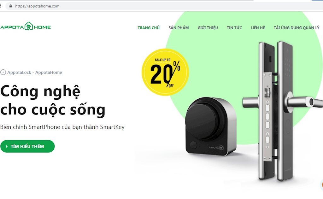Click the Công nghệ cho cuộc sống headline
323x199 pixels.
point(53,101)
